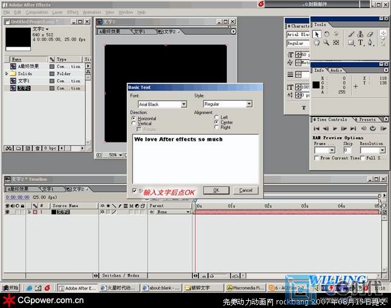Switch to Presets tab
This screenshot has height=308, width=391.
[367, 120]
